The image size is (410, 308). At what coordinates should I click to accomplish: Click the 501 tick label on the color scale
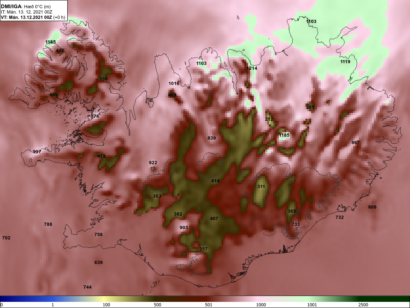[x=208, y=305]
